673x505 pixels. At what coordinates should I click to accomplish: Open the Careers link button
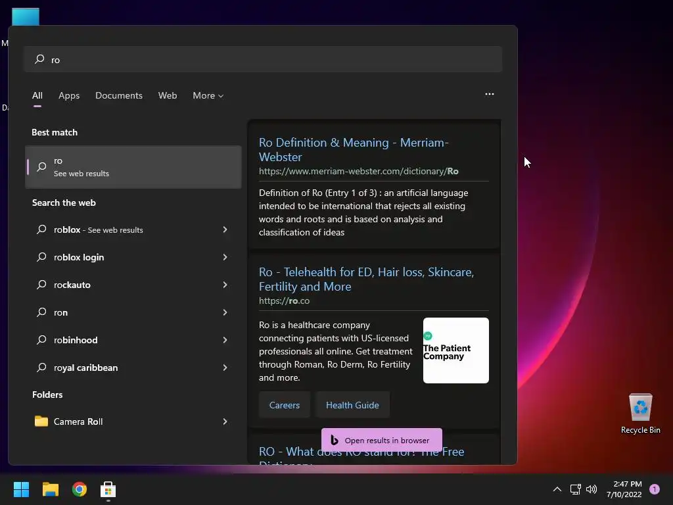click(284, 405)
